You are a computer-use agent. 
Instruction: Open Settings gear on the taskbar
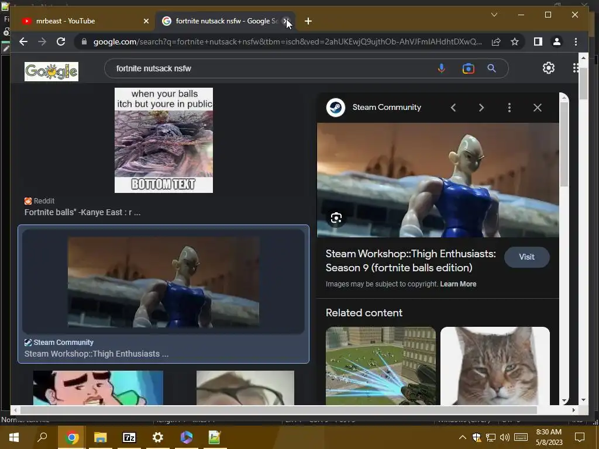coord(158,437)
